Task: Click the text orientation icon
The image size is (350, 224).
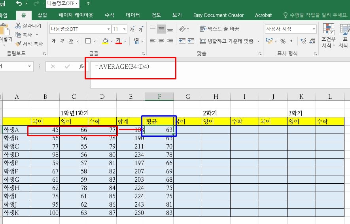Action: coord(182,29)
